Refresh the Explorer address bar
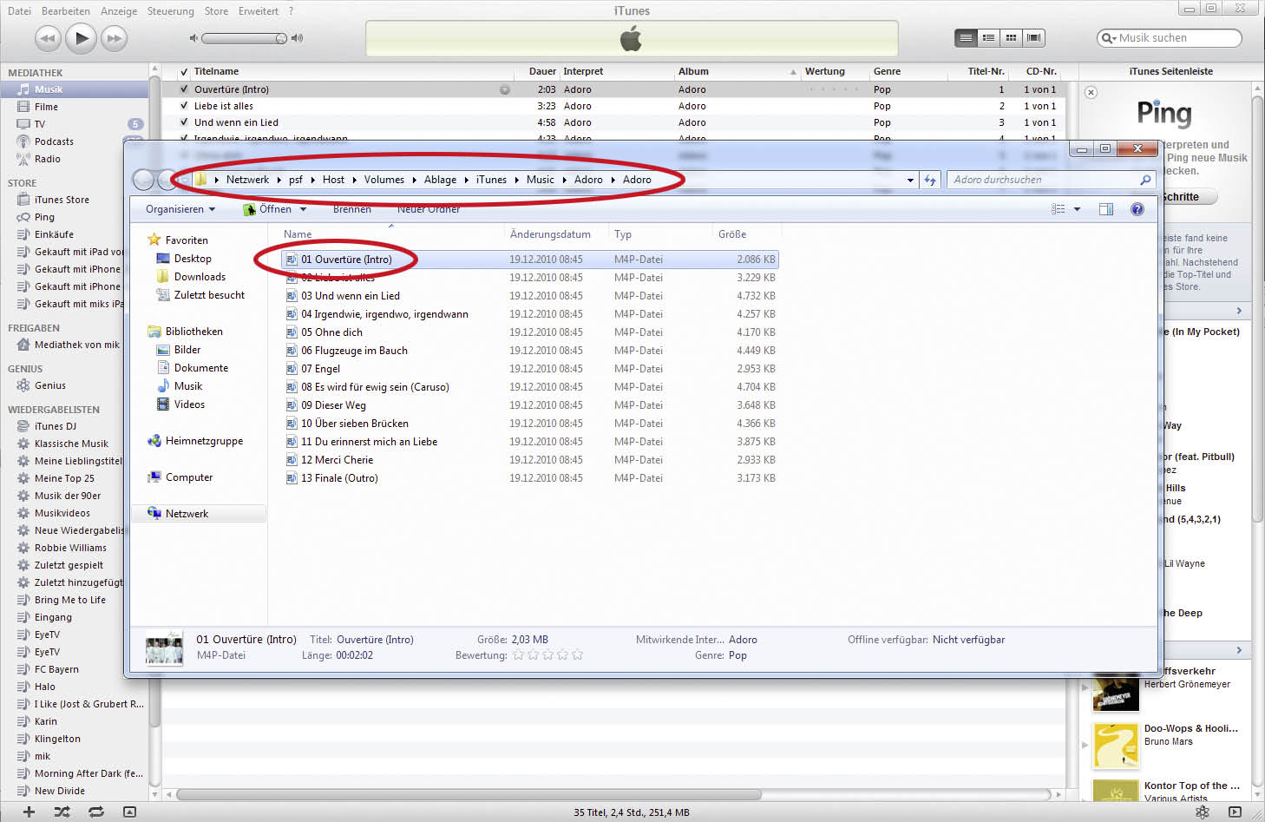This screenshot has width=1265, height=822. click(930, 180)
